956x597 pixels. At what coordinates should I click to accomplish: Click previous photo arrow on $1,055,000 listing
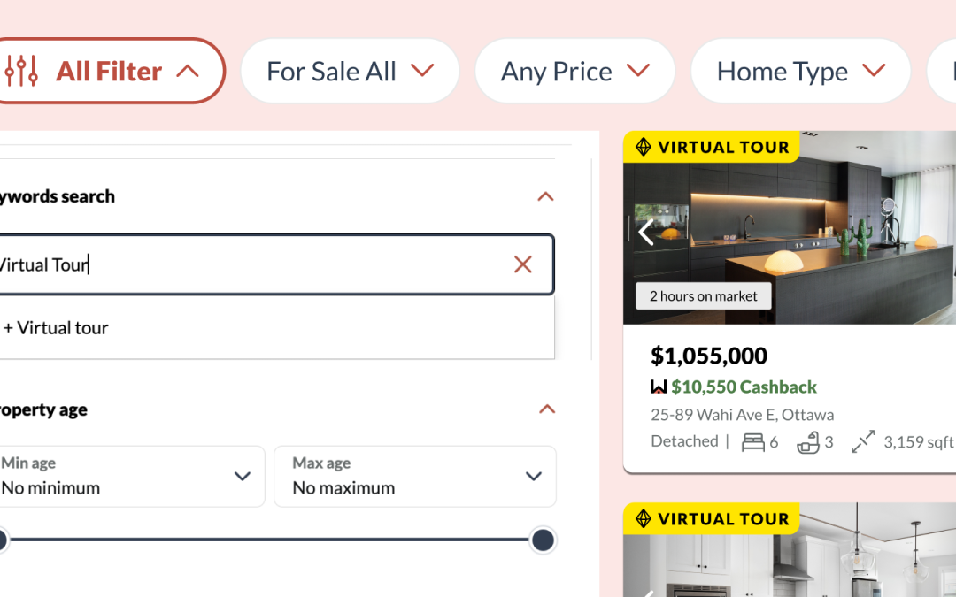point(645,232)
